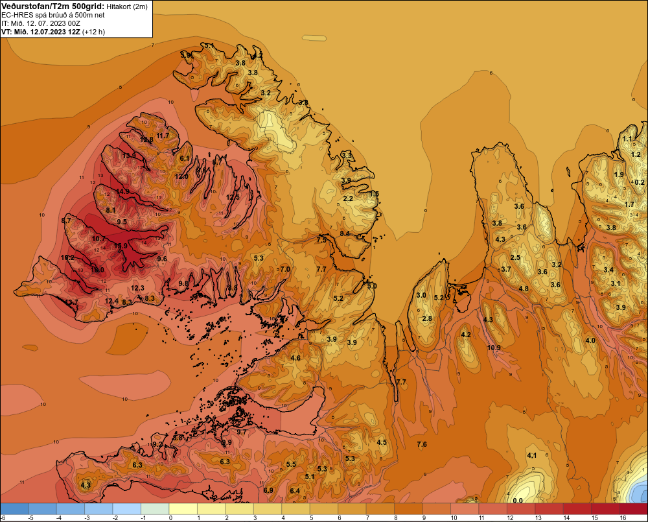Click the 6.1 temperature value
This screenshot has width=648, height=522.
pos(185,158)
